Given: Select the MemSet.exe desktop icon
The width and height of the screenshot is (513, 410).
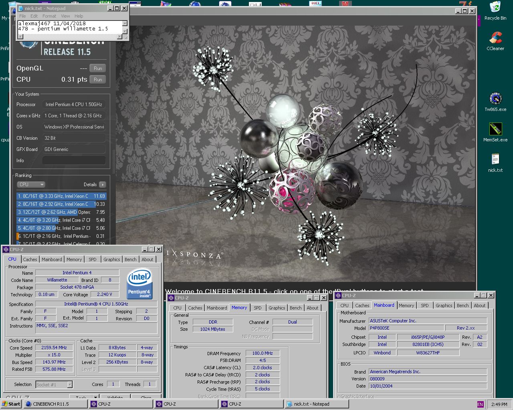Looking at the screenshot, I should 495,132.
